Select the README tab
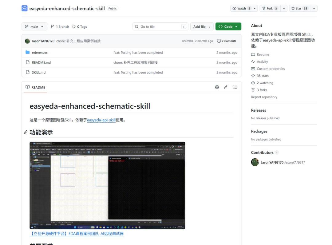 pyautogui.click(x=35, y=87)
